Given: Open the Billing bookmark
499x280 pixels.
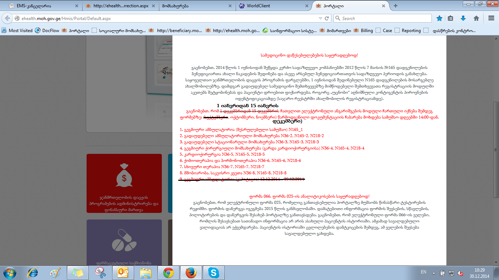Looking at the screenshot, I should tap(364, 31).
